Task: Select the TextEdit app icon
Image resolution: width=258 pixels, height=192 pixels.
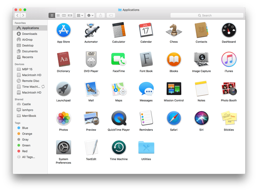Action: pos(91,147)
